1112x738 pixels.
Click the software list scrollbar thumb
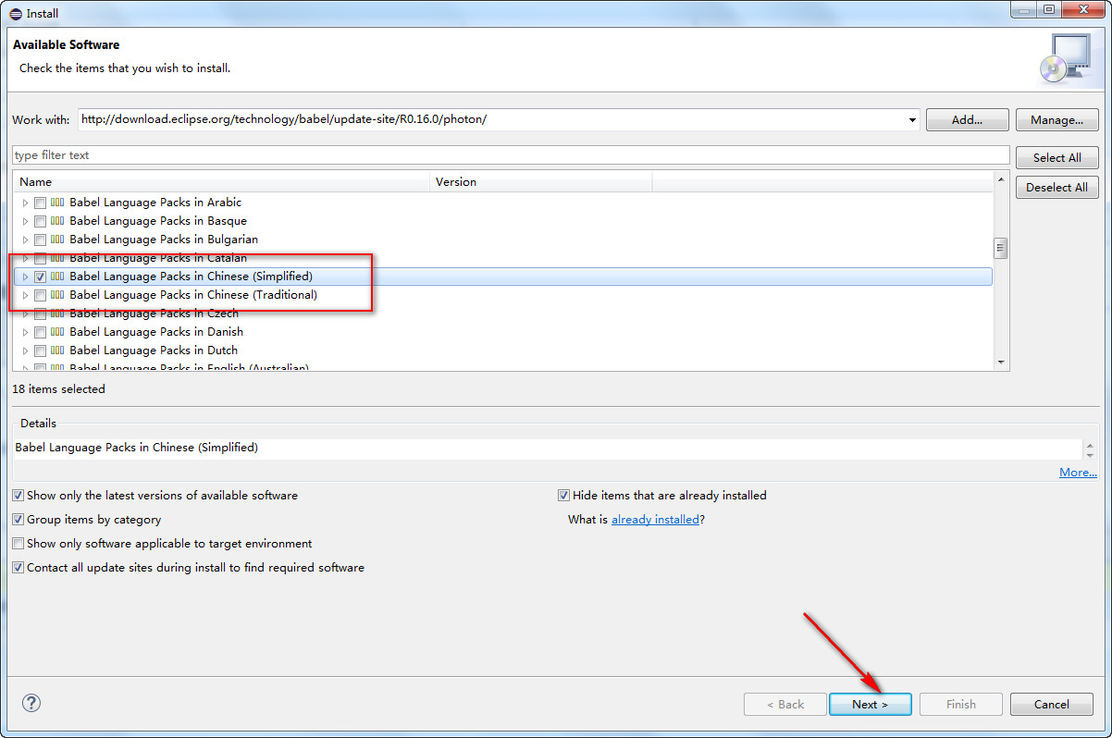[x=1000, y=248]
